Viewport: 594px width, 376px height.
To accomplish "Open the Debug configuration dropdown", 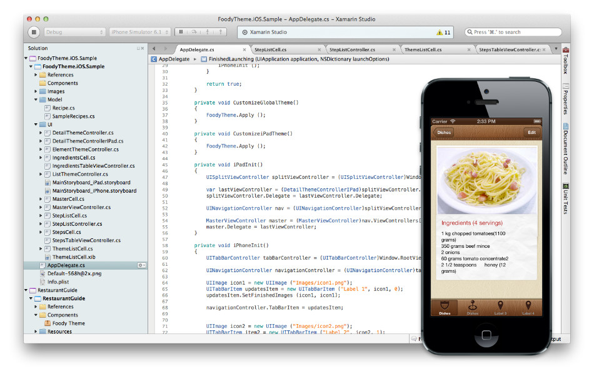I will click(74, 32).
